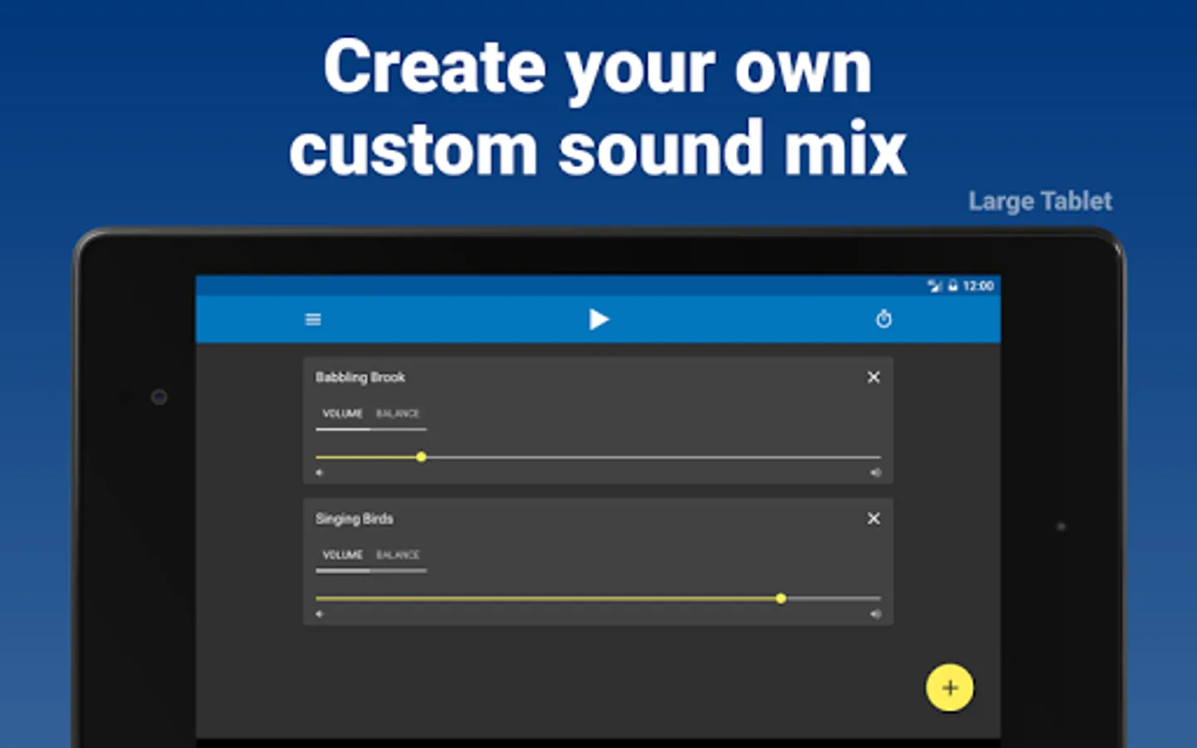Click the 12:00 clock in the status bar
1197x748 pixels.
[978, 286]
